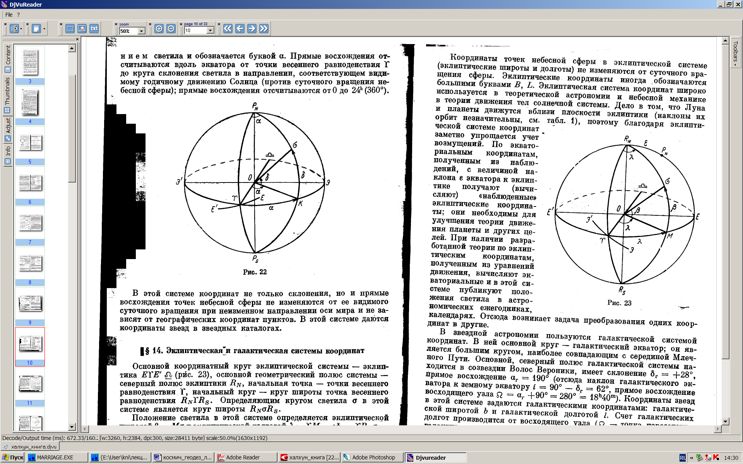Image resolution: width=743 pixels, height=464 pixels.
Task: Close the navigation arrows toolbar section
Action: tap(219, 24)
